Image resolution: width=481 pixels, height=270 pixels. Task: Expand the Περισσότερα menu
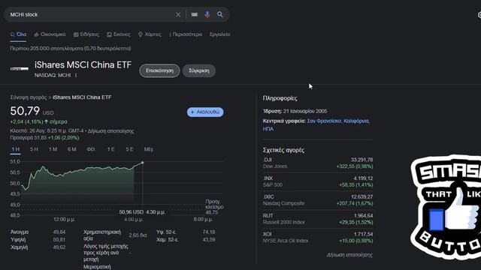(x=186, y=34)
